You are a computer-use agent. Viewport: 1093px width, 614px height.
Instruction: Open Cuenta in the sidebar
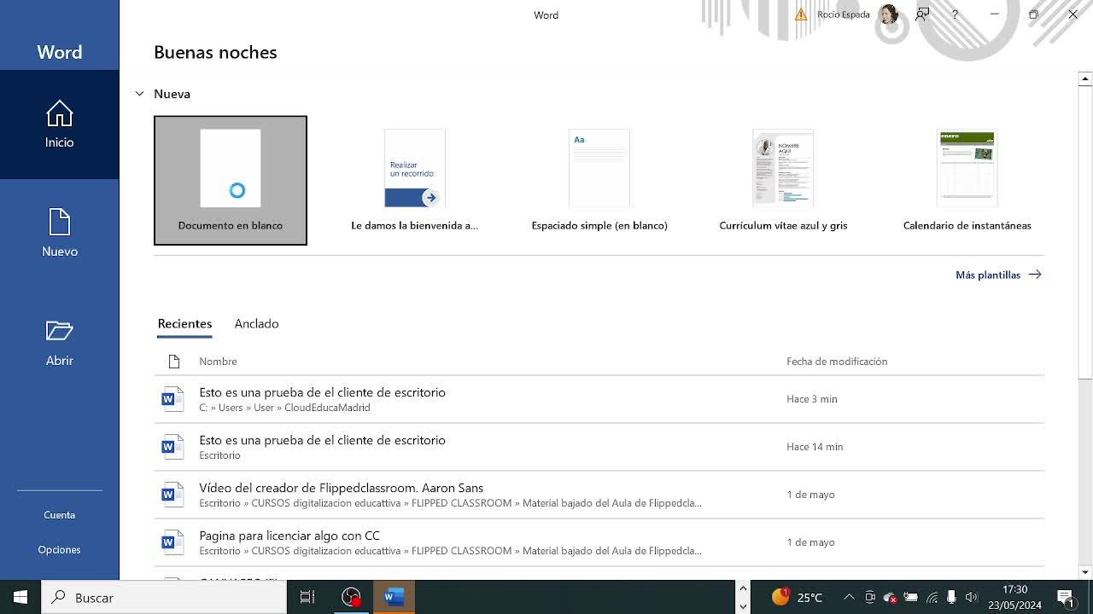point(60,515)
